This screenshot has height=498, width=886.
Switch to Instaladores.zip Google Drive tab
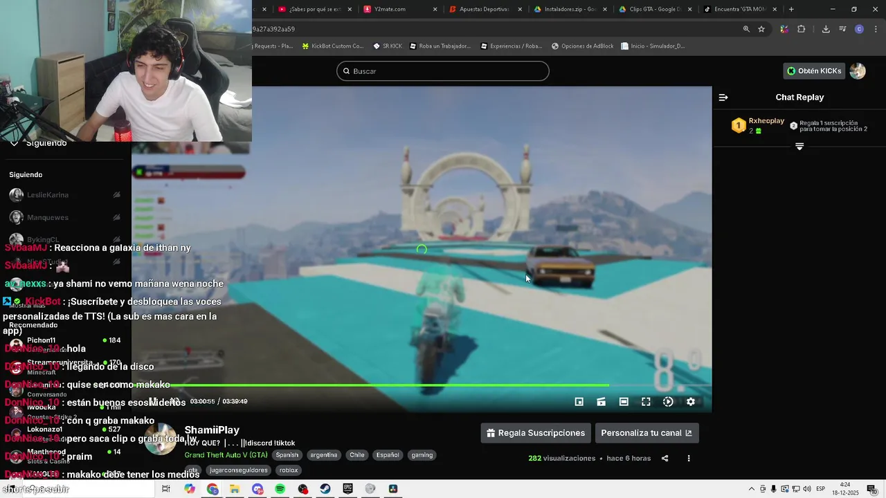pyautogui.click(x=571, y=9)
